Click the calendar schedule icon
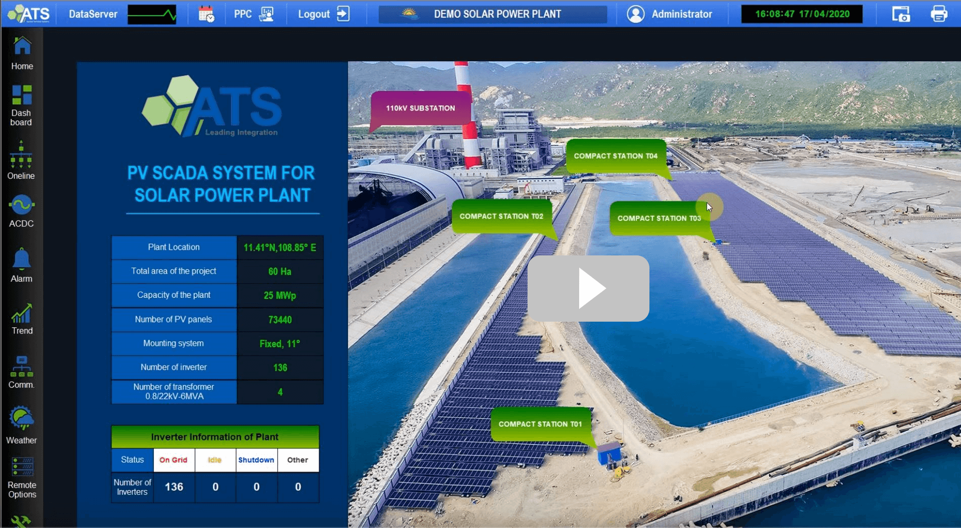 click(x=206, y=14)
